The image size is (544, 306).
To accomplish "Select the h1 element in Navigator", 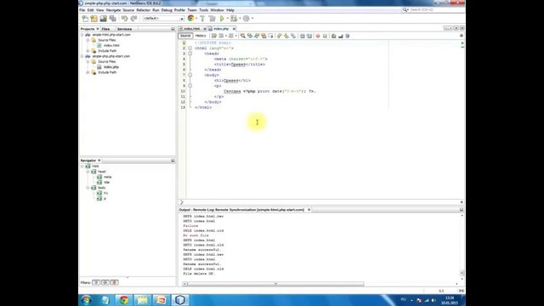I will [x=105, y=193].
